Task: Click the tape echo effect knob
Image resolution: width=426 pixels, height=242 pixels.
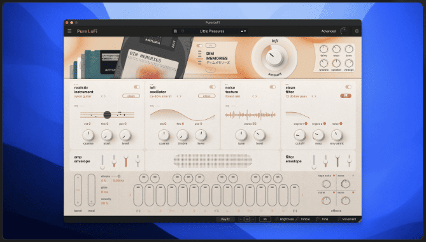Action: pos(326,184)
